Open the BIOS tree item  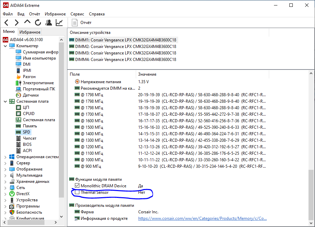[x=24, y=144]
